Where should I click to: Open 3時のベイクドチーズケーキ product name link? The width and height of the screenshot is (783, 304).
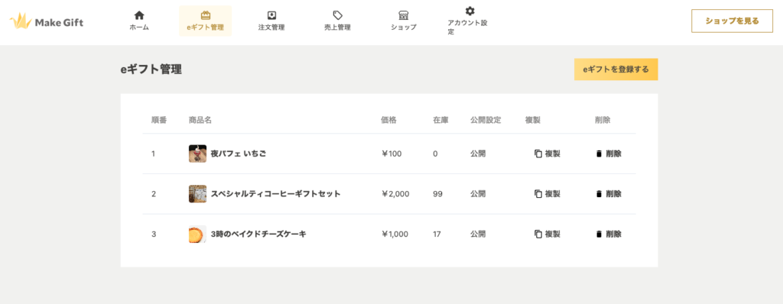point(258,234)
